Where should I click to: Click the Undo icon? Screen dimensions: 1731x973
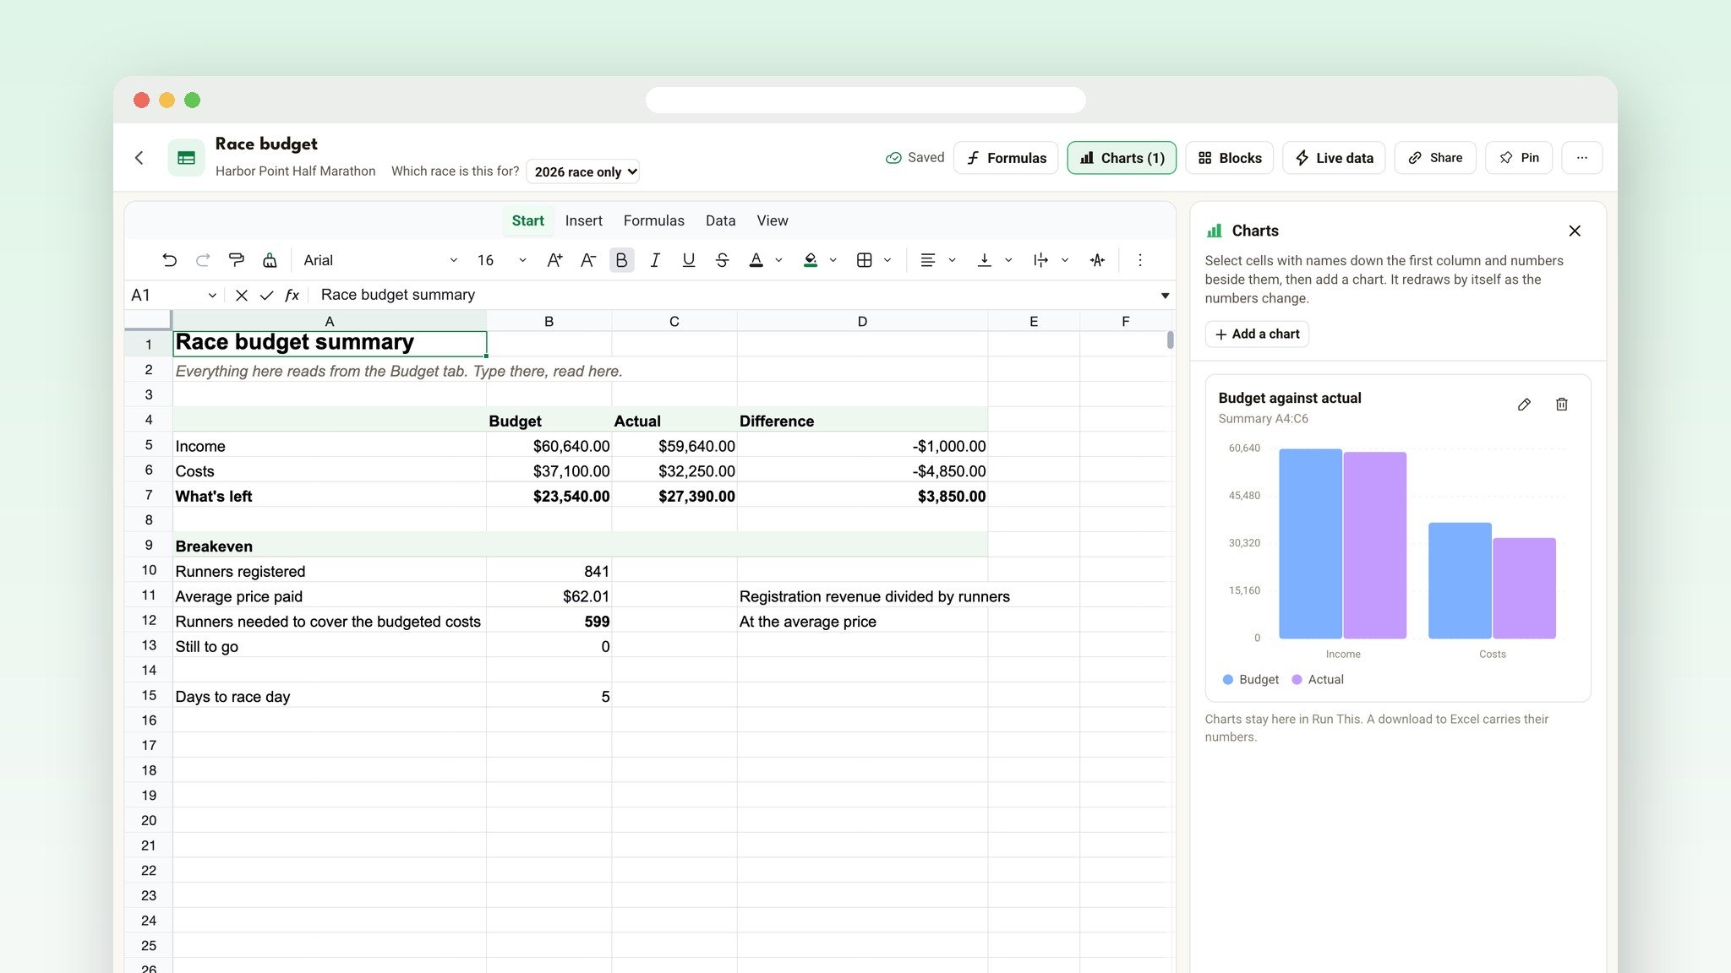pos(169,260)
